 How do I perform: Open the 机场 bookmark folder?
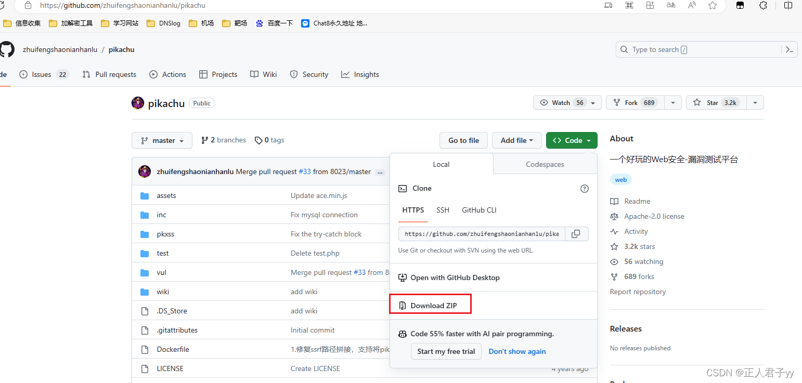point(201,23)
